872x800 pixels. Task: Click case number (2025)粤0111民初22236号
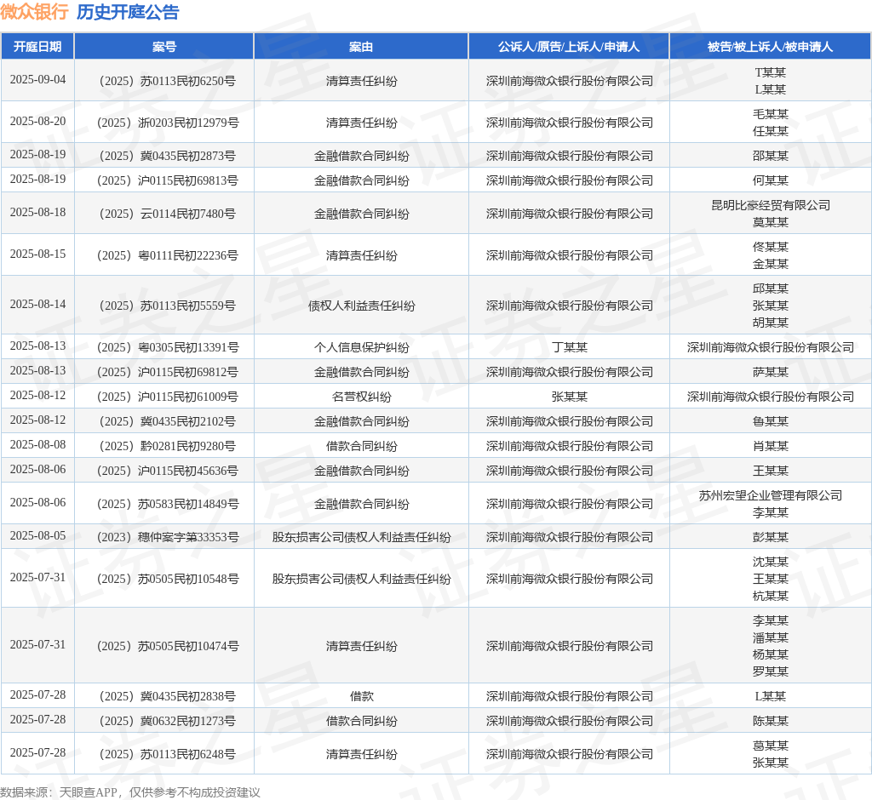[168, 255]
